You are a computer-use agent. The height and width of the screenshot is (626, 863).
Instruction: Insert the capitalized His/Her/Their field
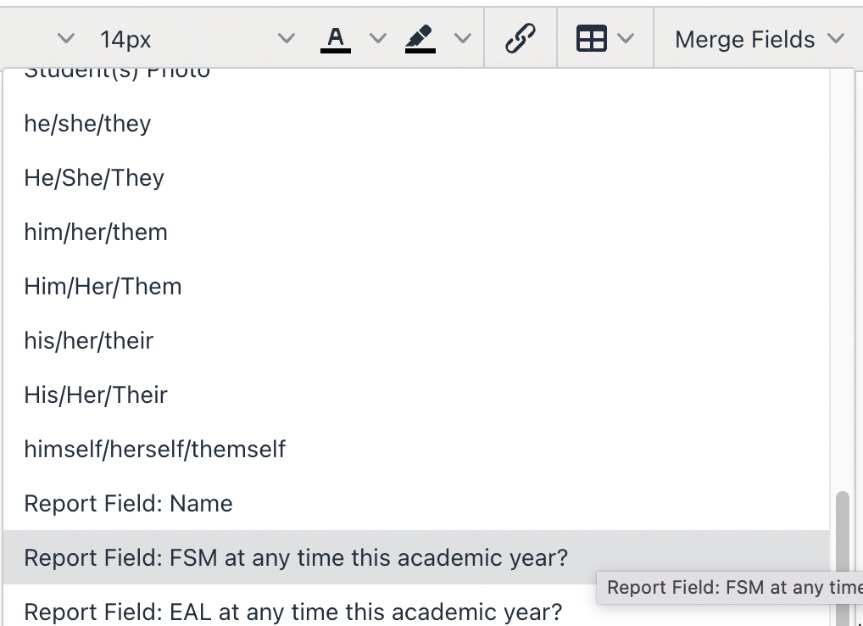[x=96, y=395]
